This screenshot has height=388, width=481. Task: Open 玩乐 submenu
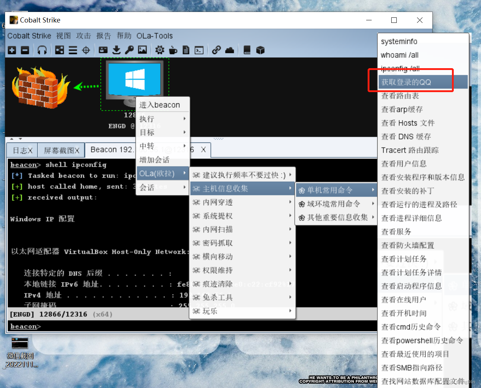pos(242,311)
